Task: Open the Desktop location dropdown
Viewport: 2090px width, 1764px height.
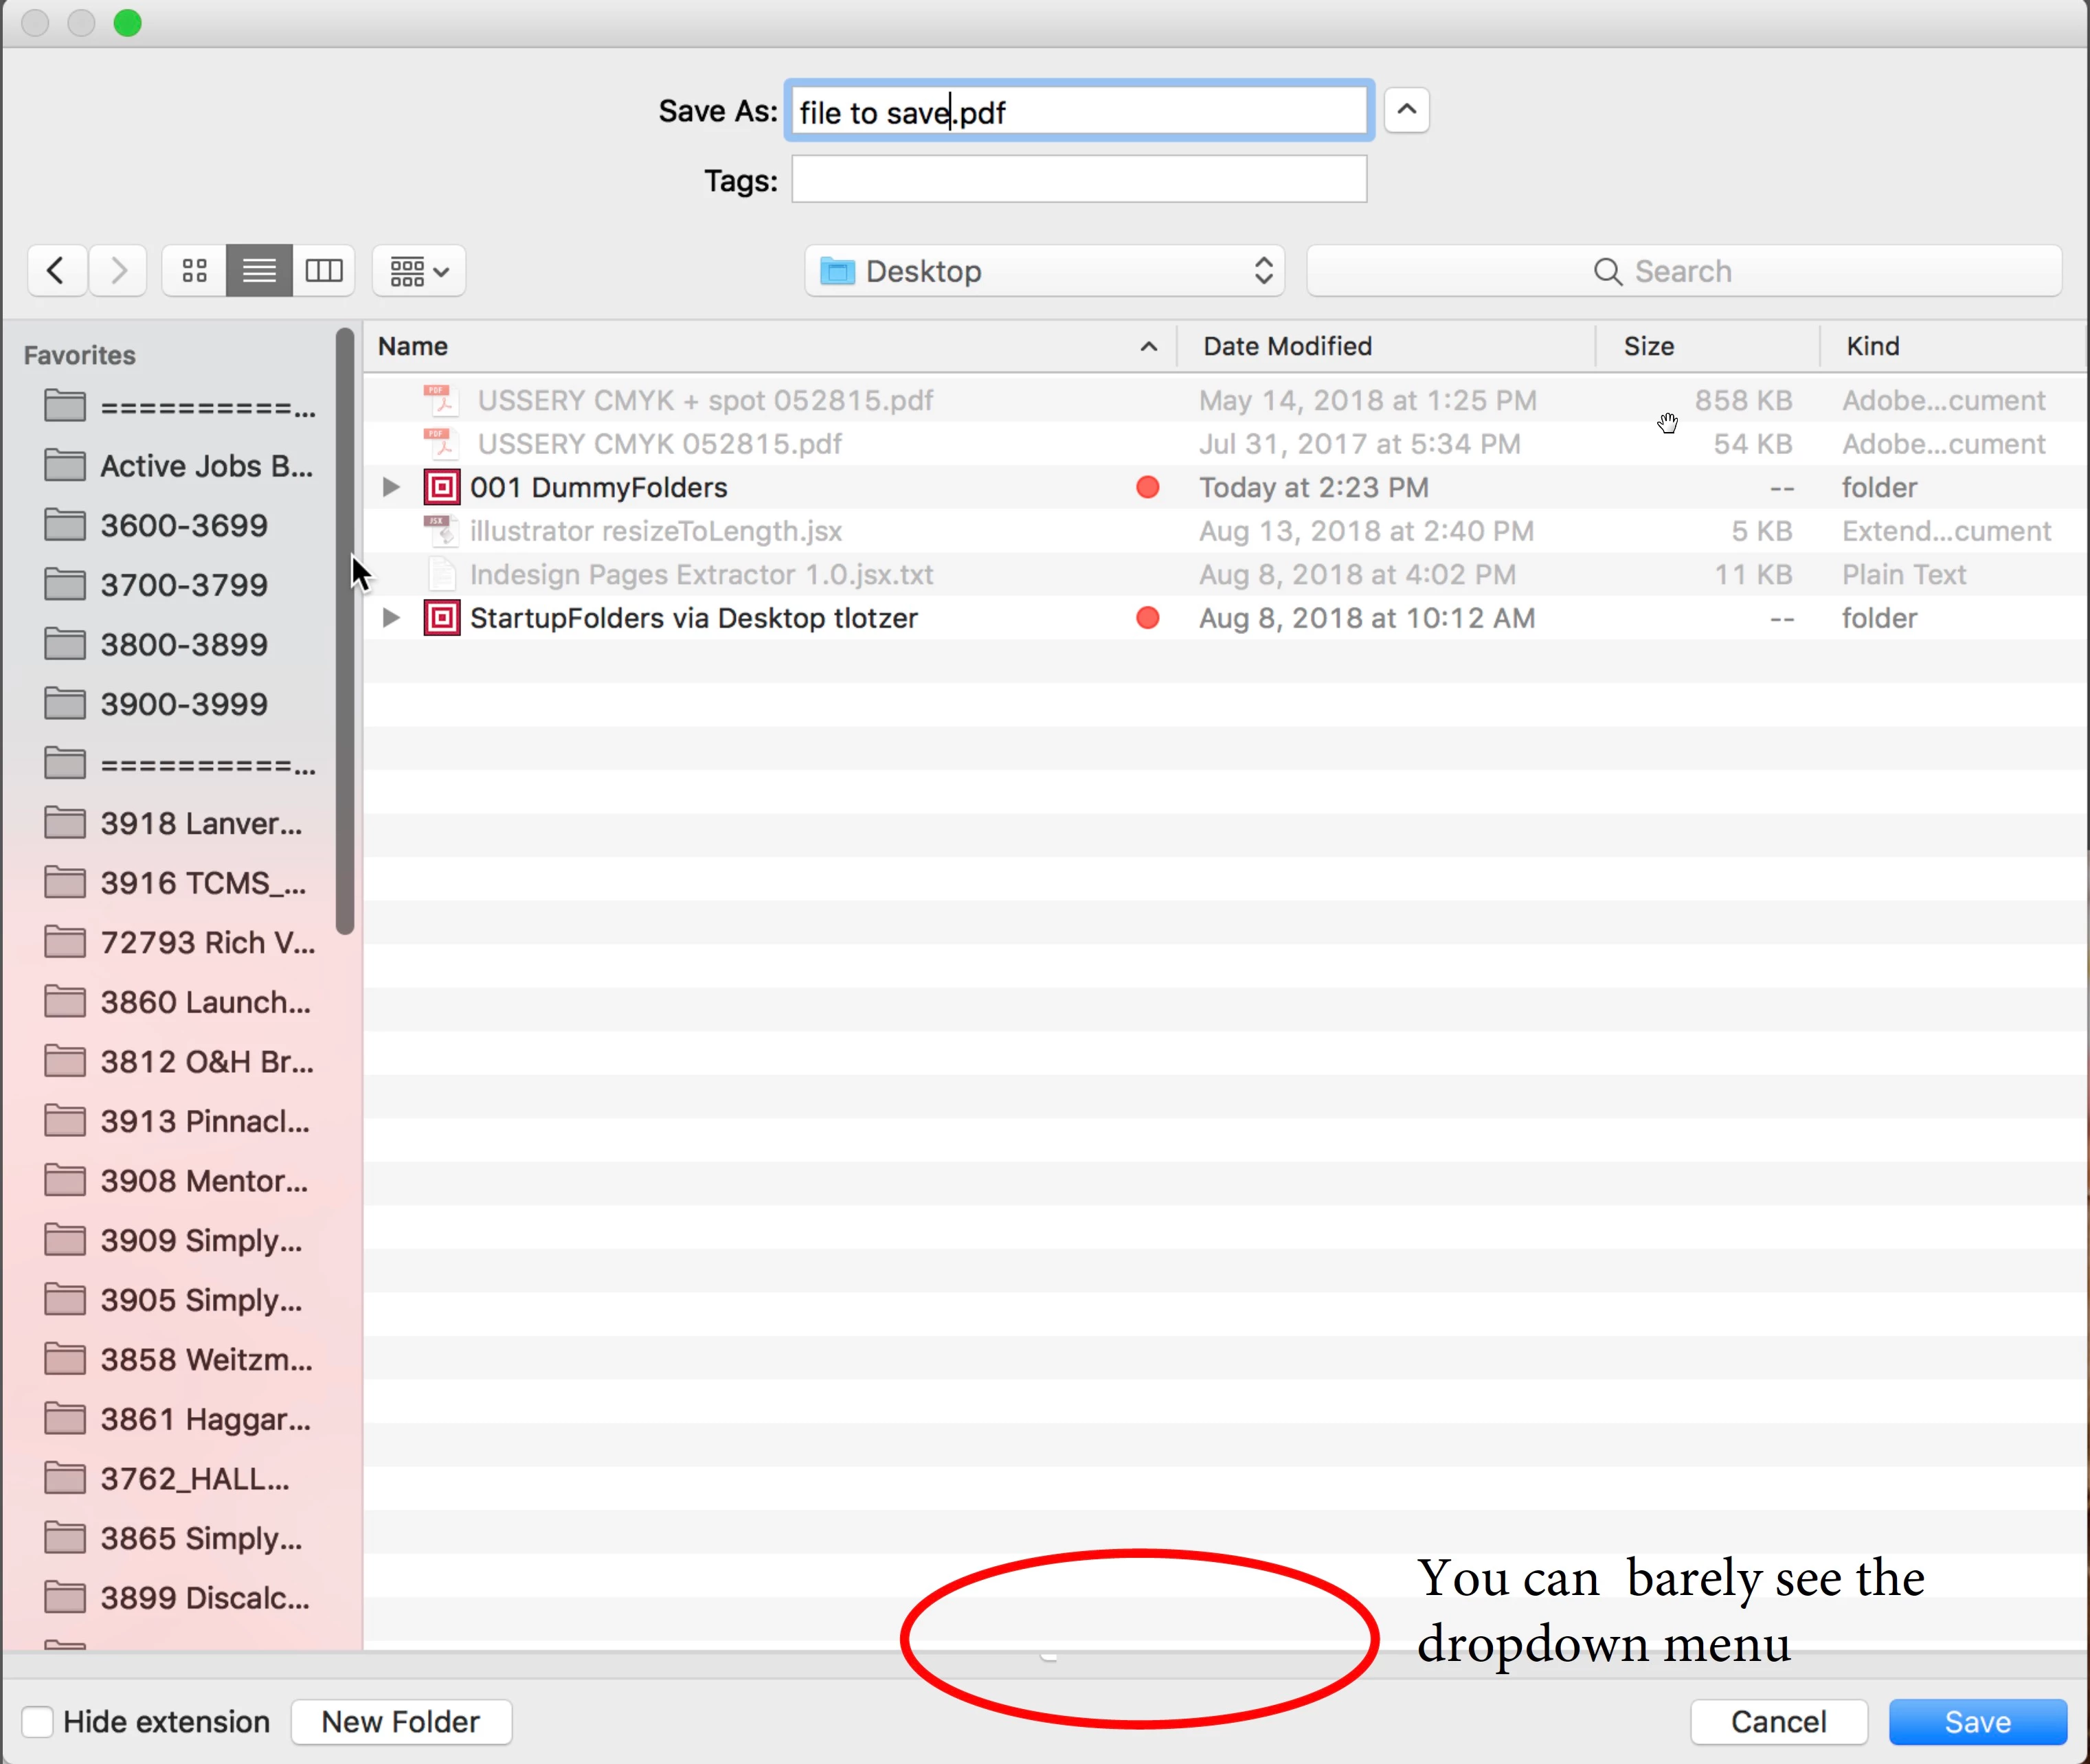Action: tap(1044, 271)
